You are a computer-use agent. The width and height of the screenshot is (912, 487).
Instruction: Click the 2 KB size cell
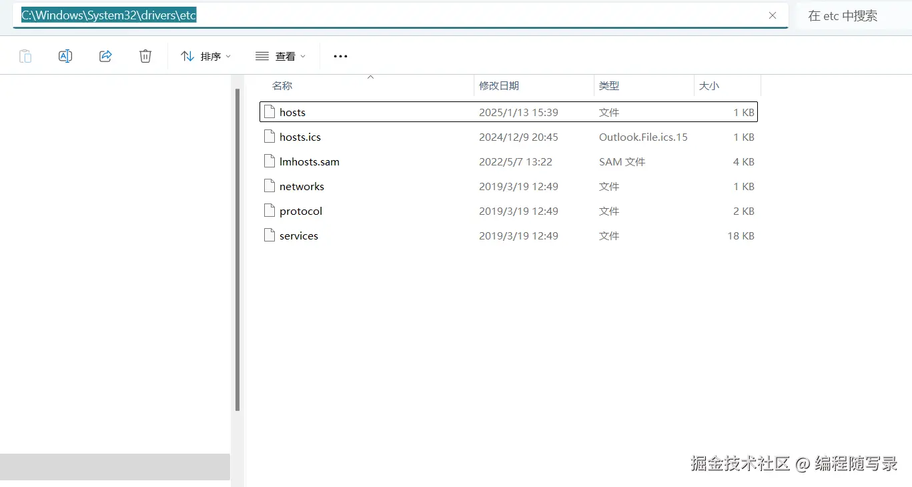click(x=744, y=211)
